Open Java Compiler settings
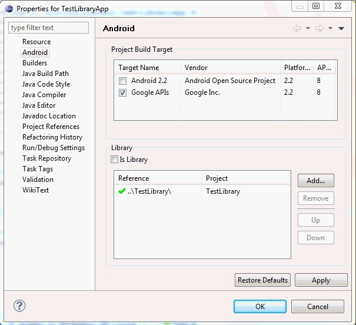The height and width of the screenshot is (325, 356). coord(44,95)
